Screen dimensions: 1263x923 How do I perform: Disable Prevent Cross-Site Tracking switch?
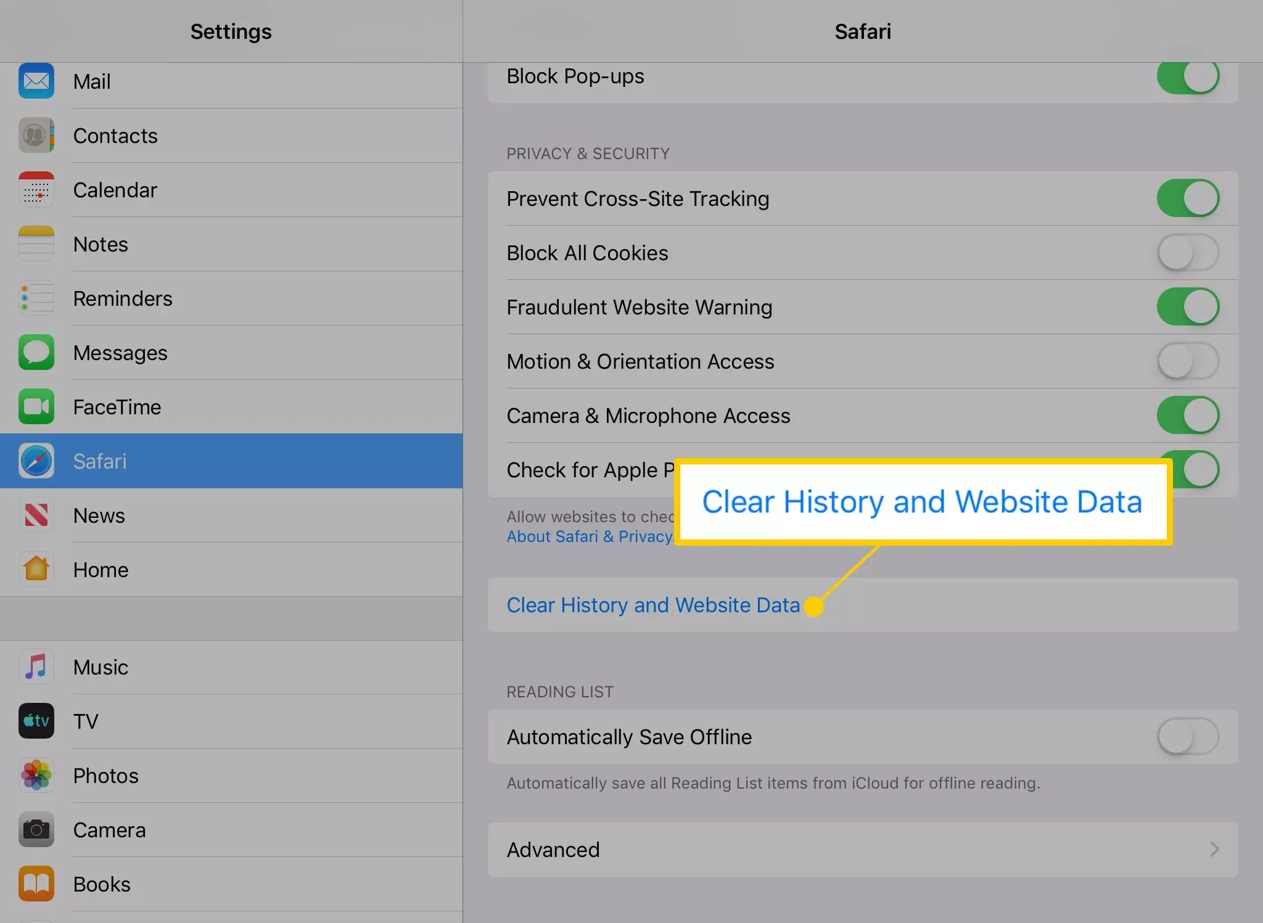pos(1188,199)
